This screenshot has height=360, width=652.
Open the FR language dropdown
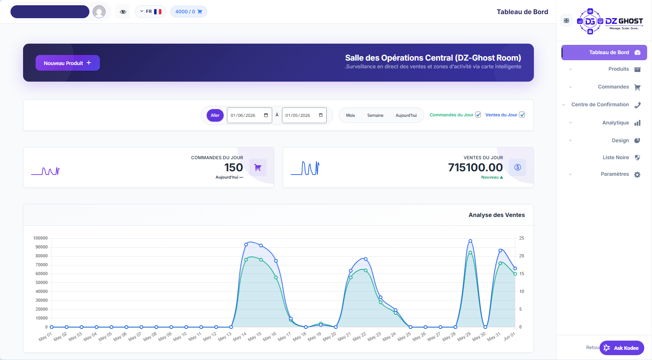pos(150,12)
